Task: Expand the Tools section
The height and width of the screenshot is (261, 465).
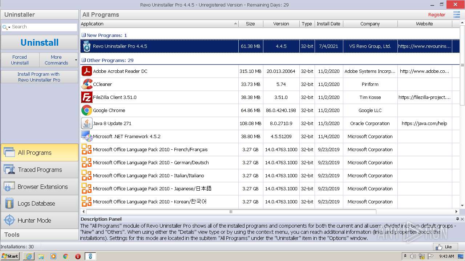Action: click(39, 235)
